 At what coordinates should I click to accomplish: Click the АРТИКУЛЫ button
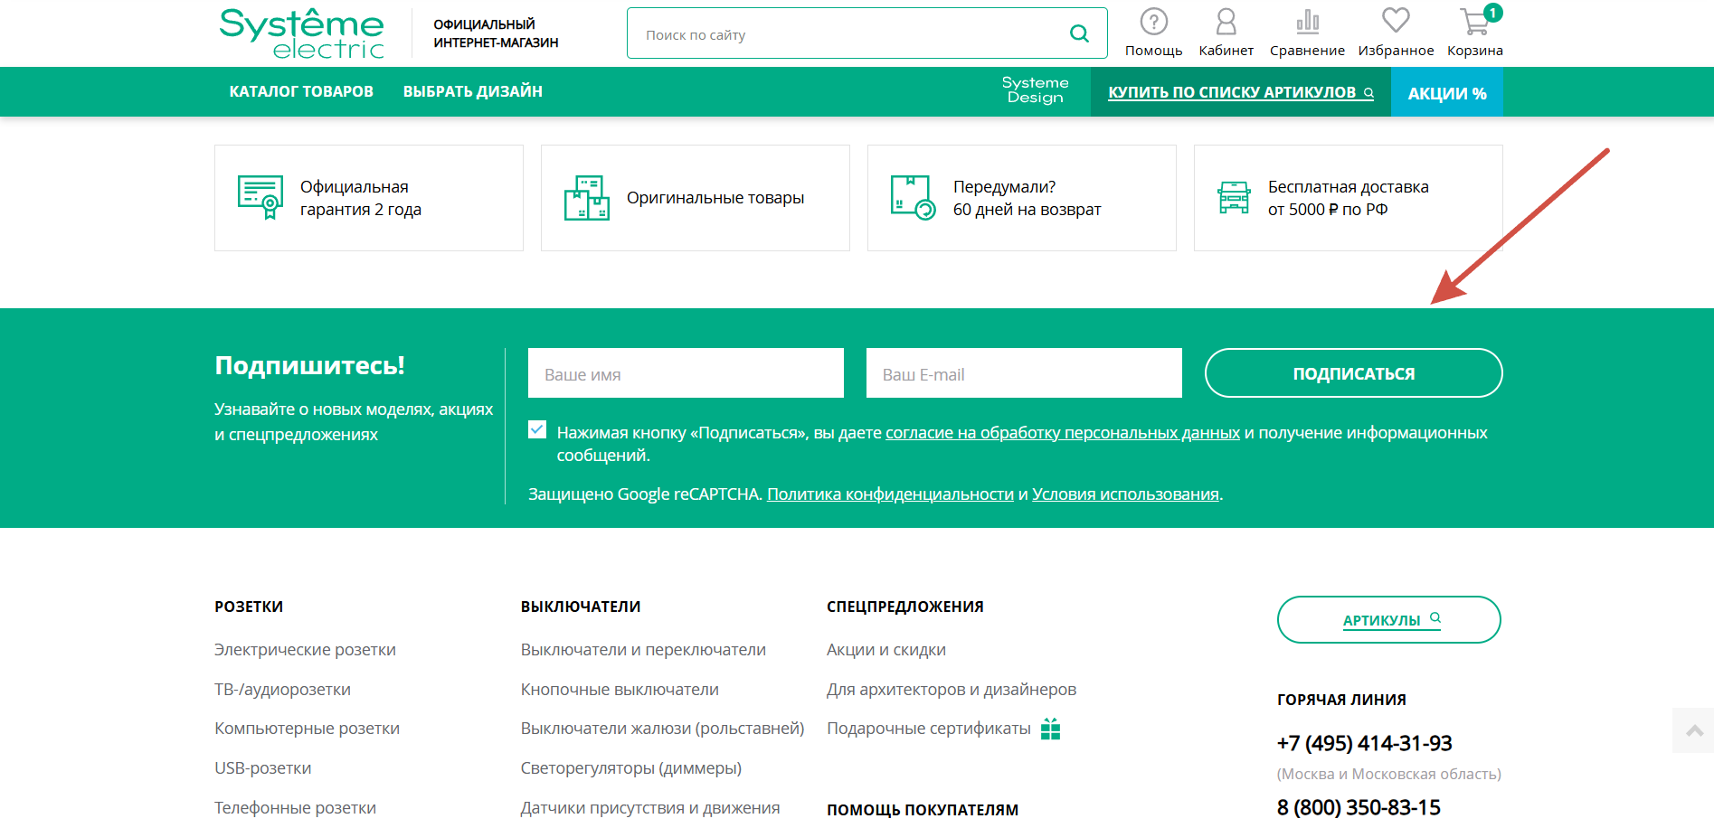pyautogui.click(x=1389, y=620)
